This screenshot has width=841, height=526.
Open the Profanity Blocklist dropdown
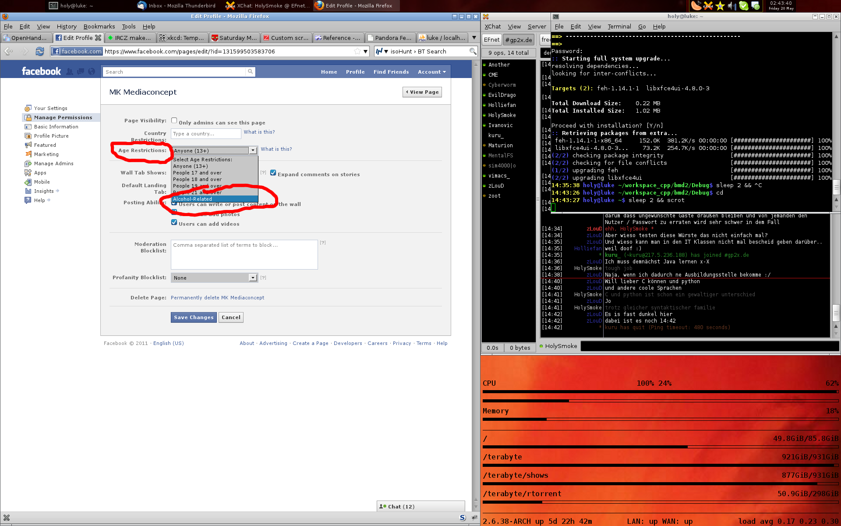click(214, 277)
